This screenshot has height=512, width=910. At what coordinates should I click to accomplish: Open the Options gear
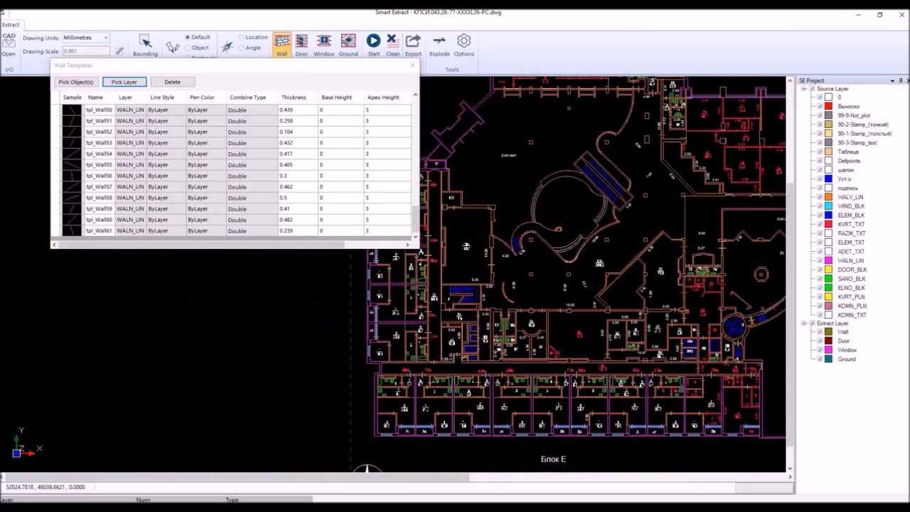464,46
